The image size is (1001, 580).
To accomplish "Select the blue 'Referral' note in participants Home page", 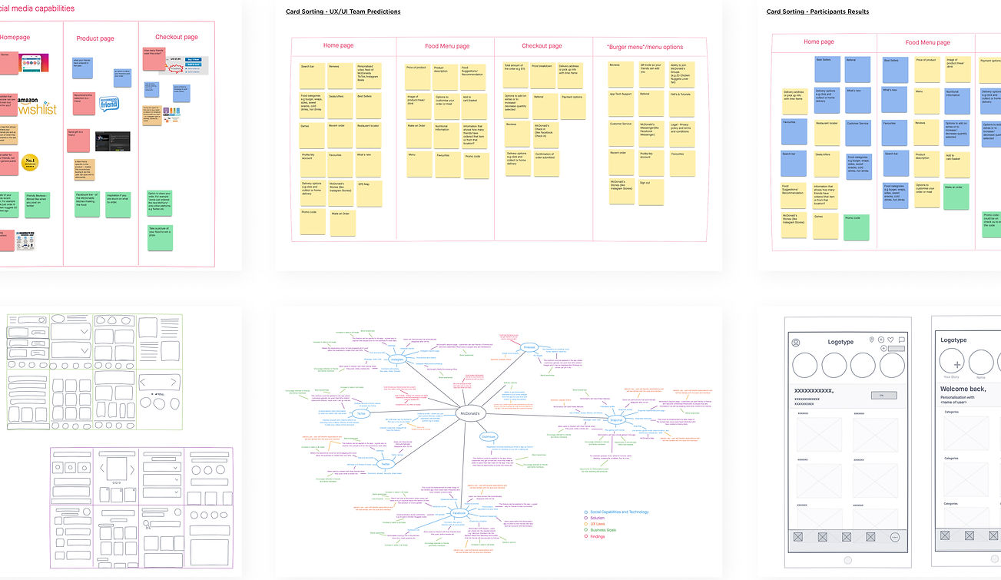I will point(857,69).
